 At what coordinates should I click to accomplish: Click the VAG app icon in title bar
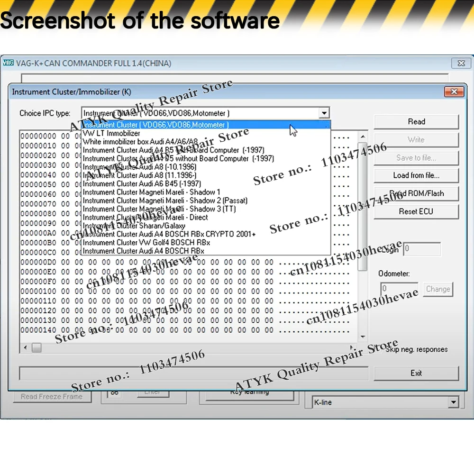(9, 63)
